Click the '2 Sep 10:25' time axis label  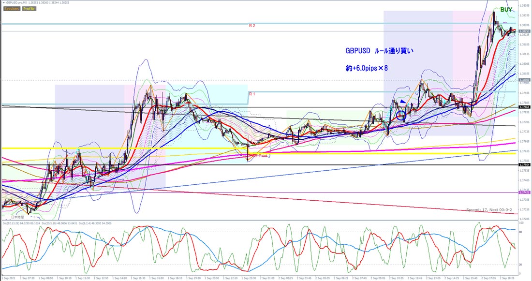tap(396, 278)
